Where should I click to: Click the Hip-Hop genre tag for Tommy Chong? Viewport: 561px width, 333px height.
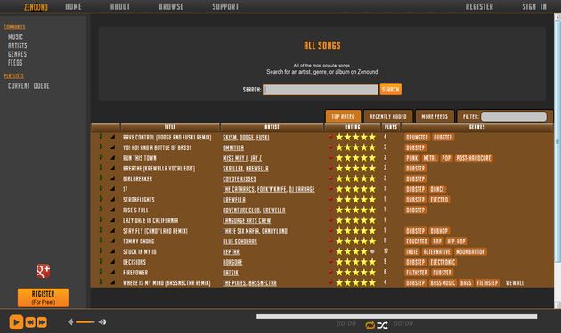pos(456,242)
